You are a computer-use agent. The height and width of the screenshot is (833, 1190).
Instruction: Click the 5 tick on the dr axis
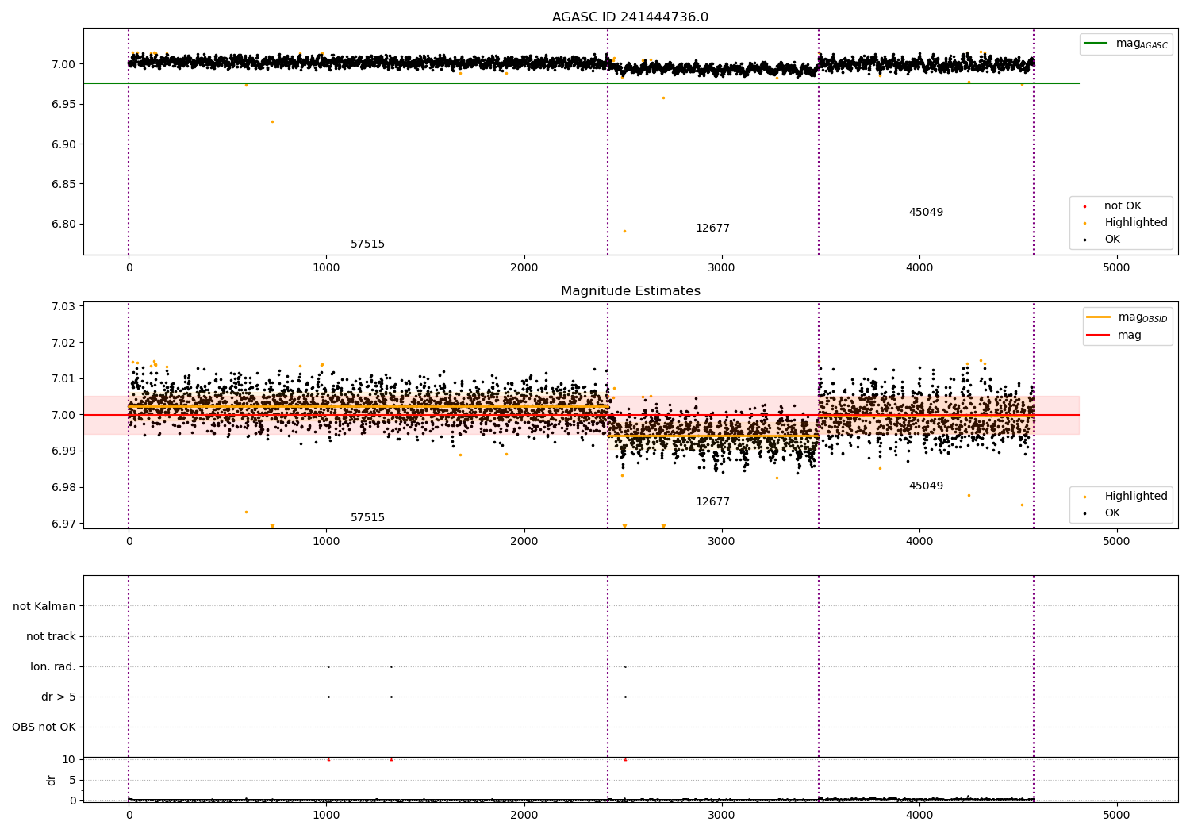click(72, 781)
